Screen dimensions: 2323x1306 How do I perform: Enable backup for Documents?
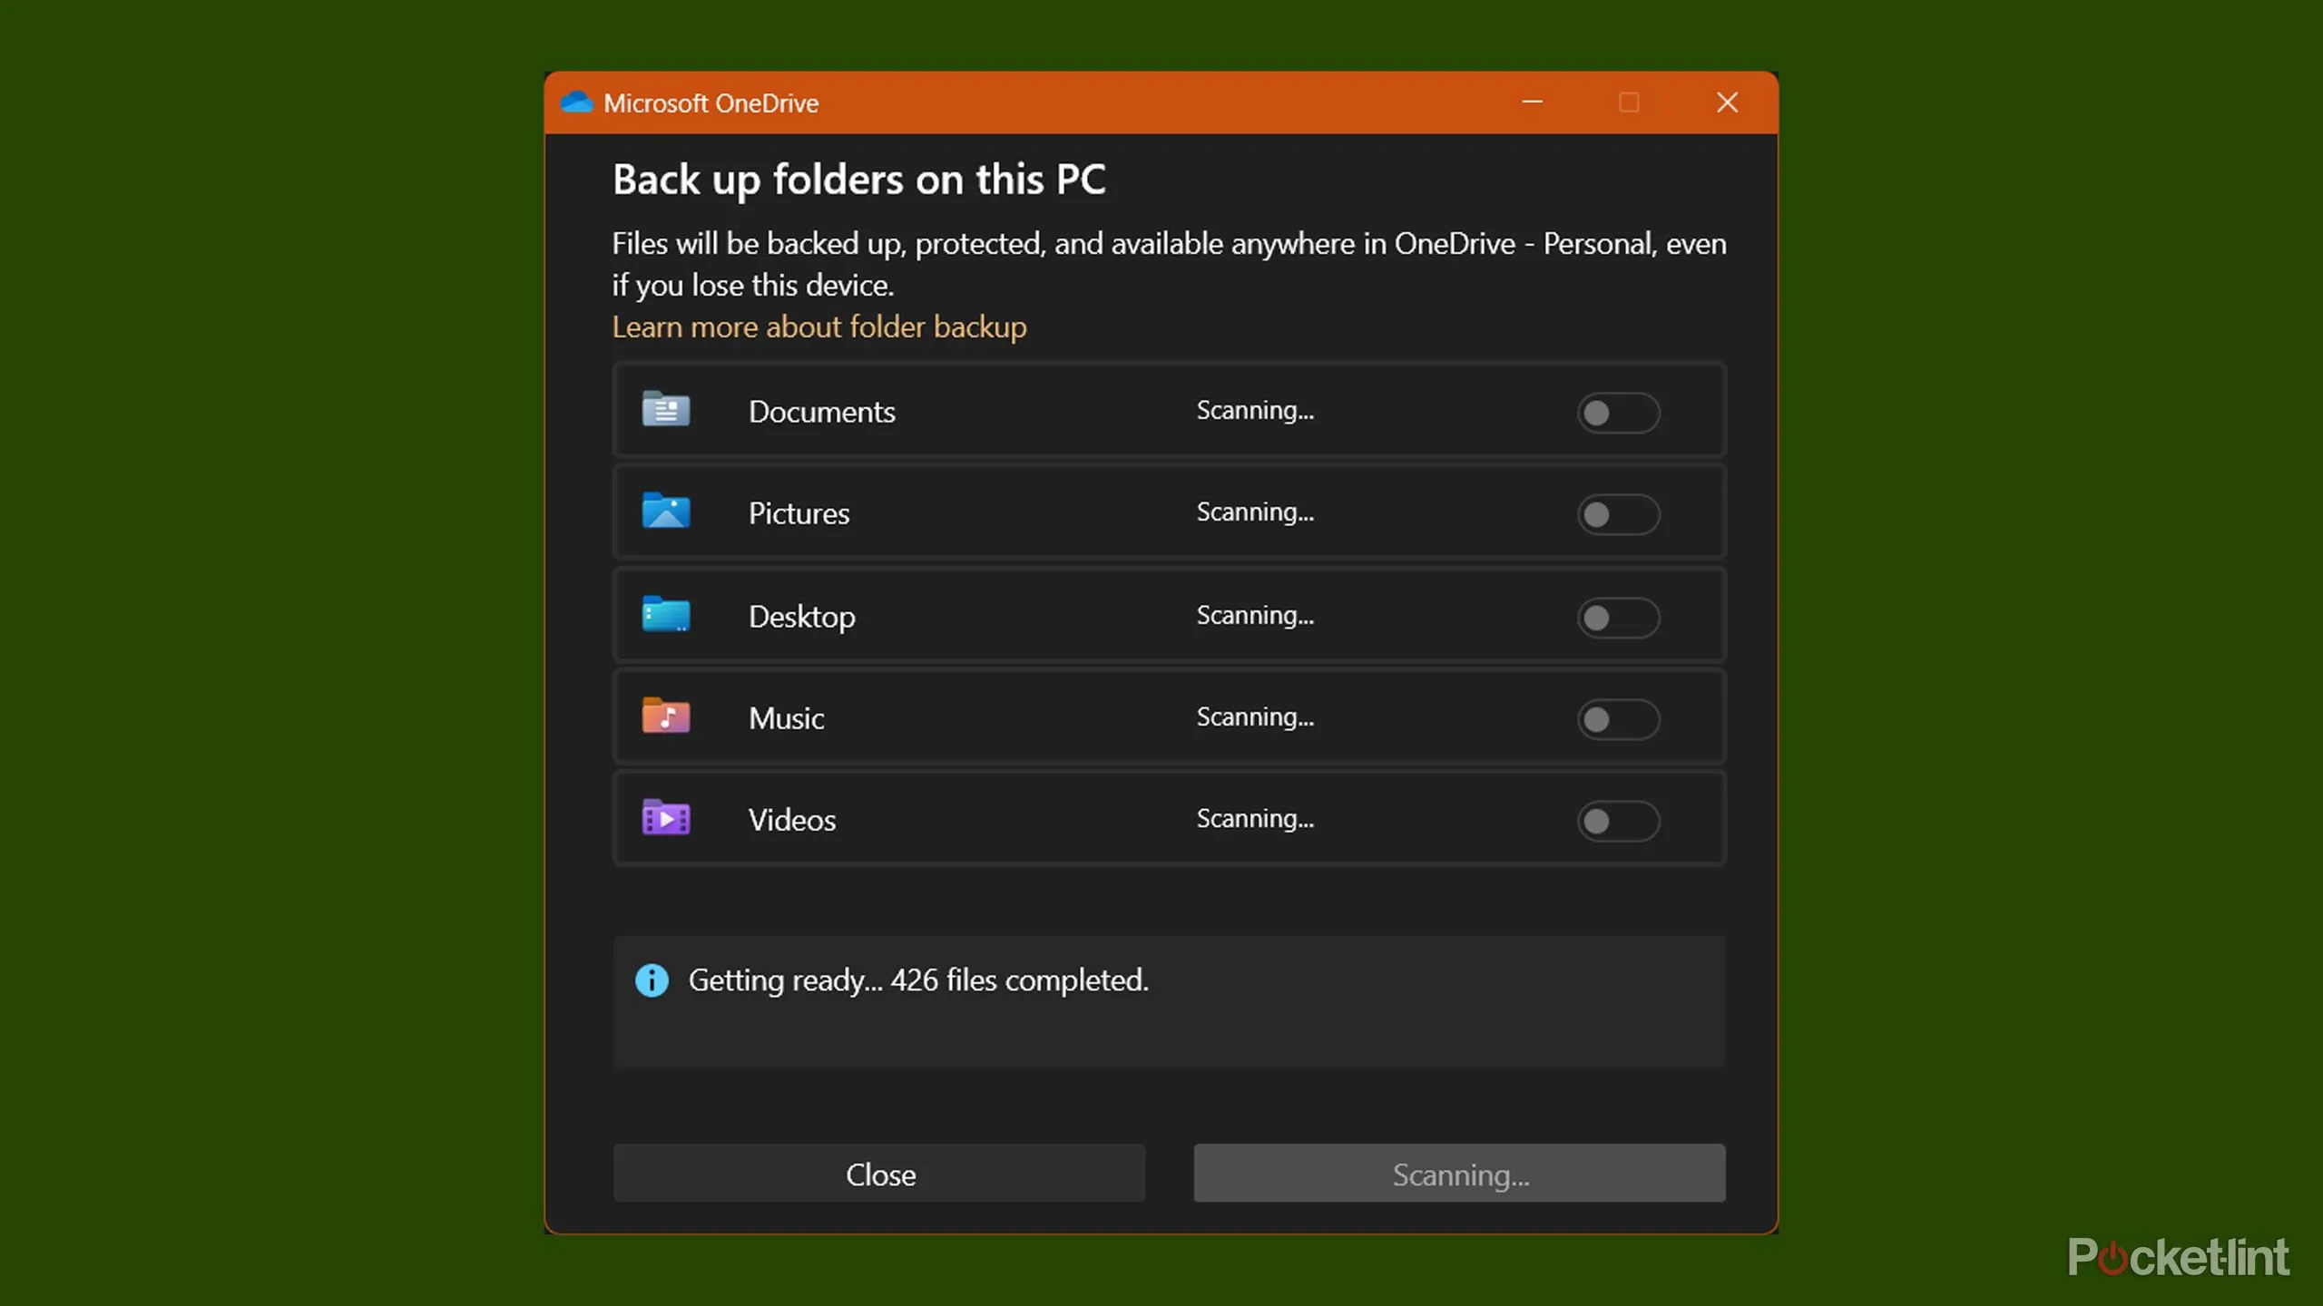(1618, 414)
